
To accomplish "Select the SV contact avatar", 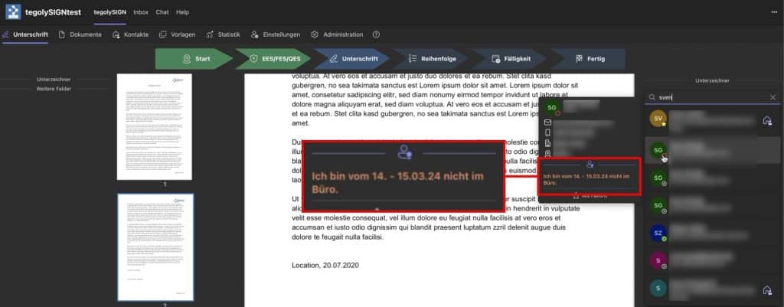I will click(x=657, y=119).
